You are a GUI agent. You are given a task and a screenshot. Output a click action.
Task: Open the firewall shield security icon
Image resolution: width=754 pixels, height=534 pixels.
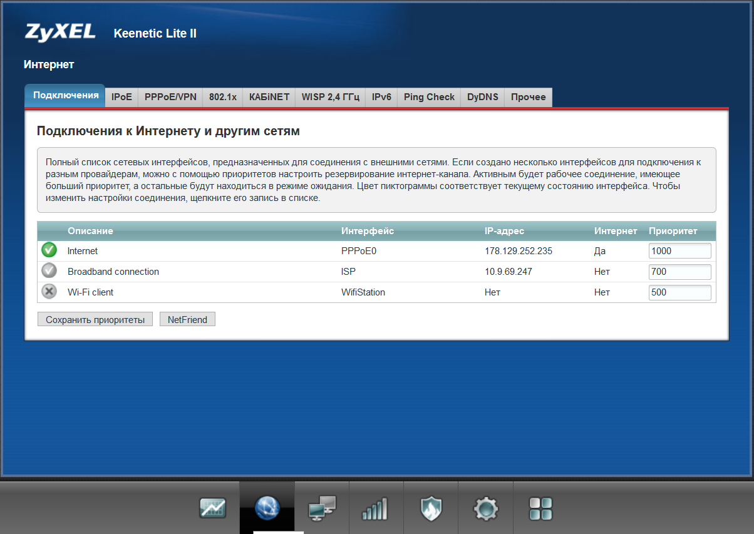(431, 508)
